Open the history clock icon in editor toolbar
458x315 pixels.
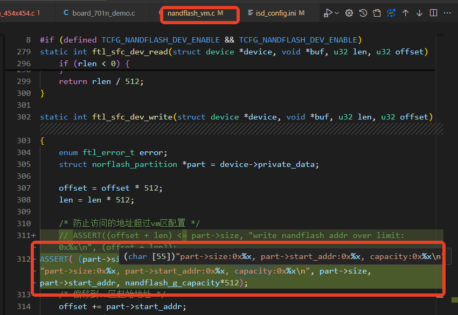(x=363, y=13)
